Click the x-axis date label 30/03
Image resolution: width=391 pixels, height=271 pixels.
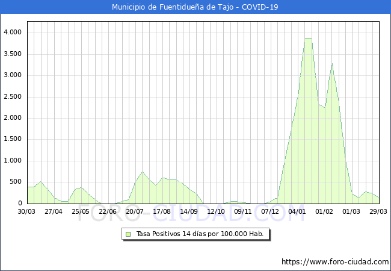(26, 211)
